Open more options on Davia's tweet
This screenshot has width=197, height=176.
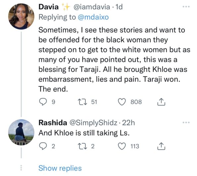[x=186, y=7]
